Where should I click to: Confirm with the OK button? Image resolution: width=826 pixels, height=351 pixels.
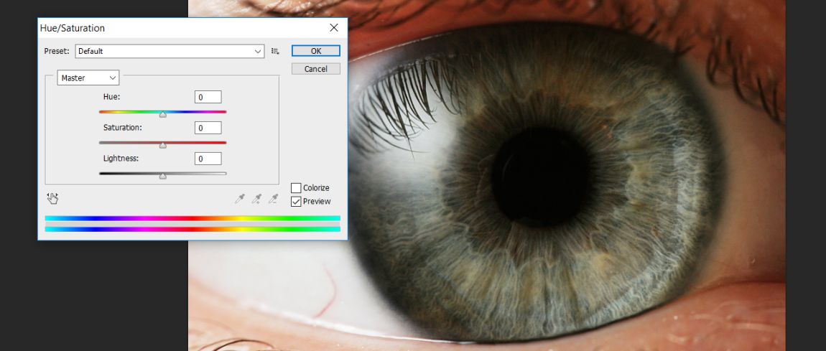315,51
